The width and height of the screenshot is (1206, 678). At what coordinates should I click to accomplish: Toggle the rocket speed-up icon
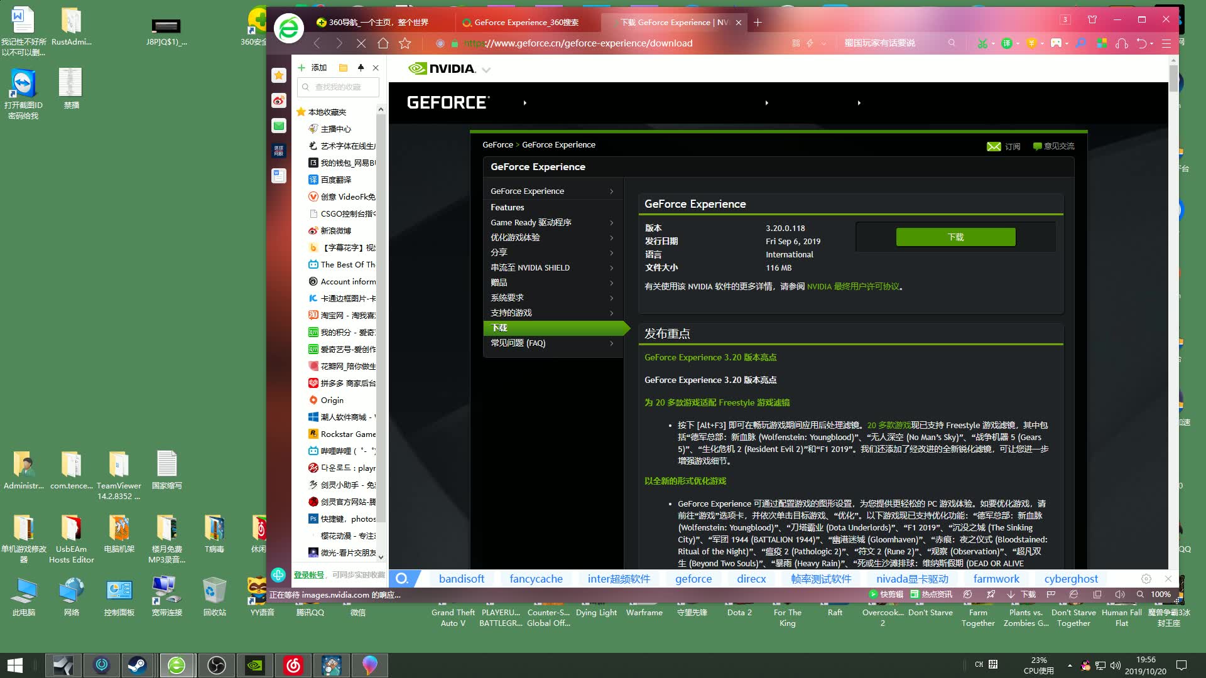(x=991, y=595)
